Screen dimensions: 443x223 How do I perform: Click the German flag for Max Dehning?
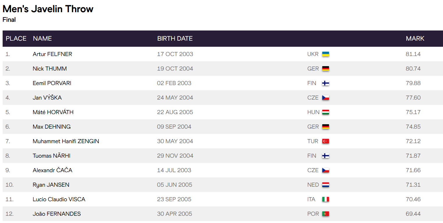click(x=325, y=127)
